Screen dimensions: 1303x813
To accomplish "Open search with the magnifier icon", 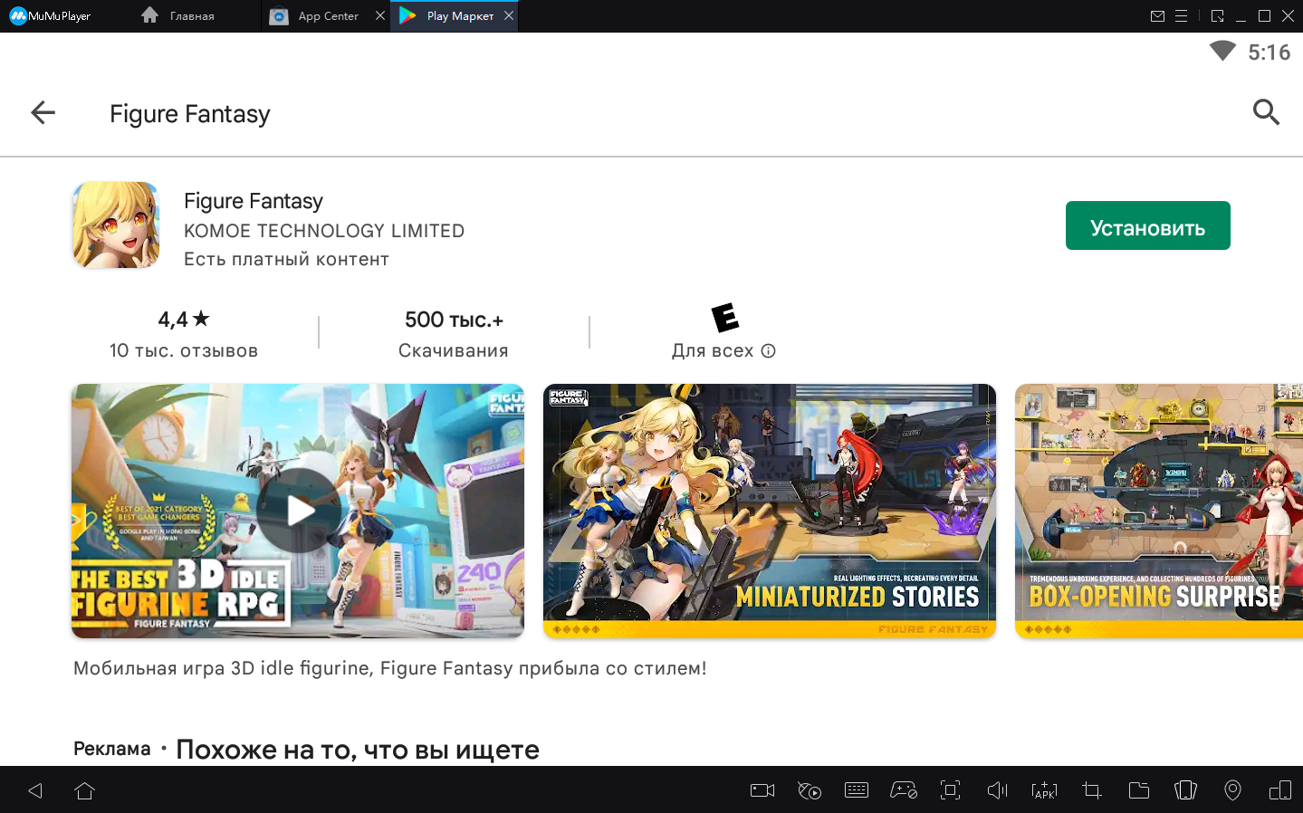I will tap(1265, 112).
